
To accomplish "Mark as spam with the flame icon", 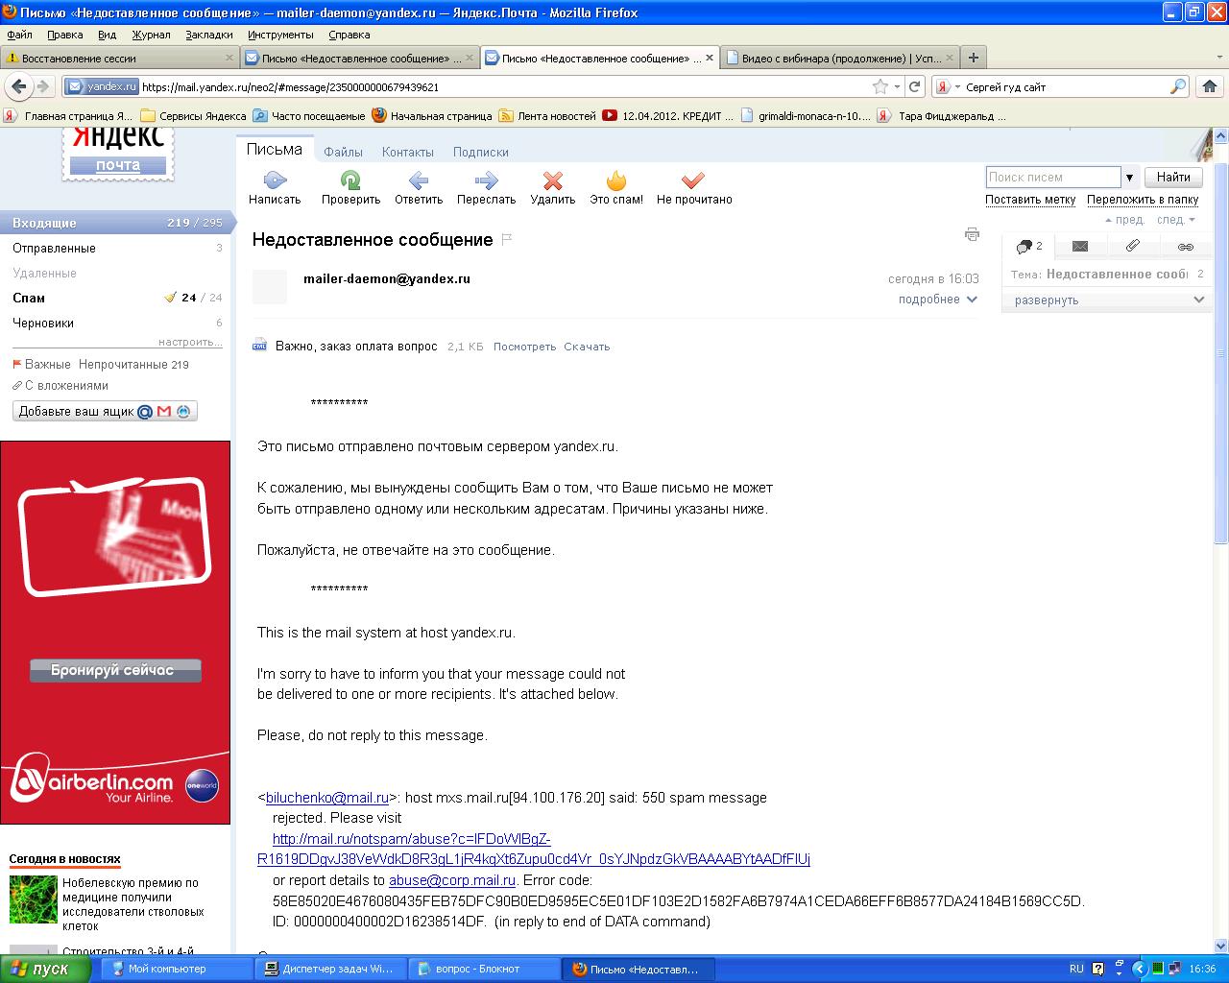I will [x=616, y=180].
